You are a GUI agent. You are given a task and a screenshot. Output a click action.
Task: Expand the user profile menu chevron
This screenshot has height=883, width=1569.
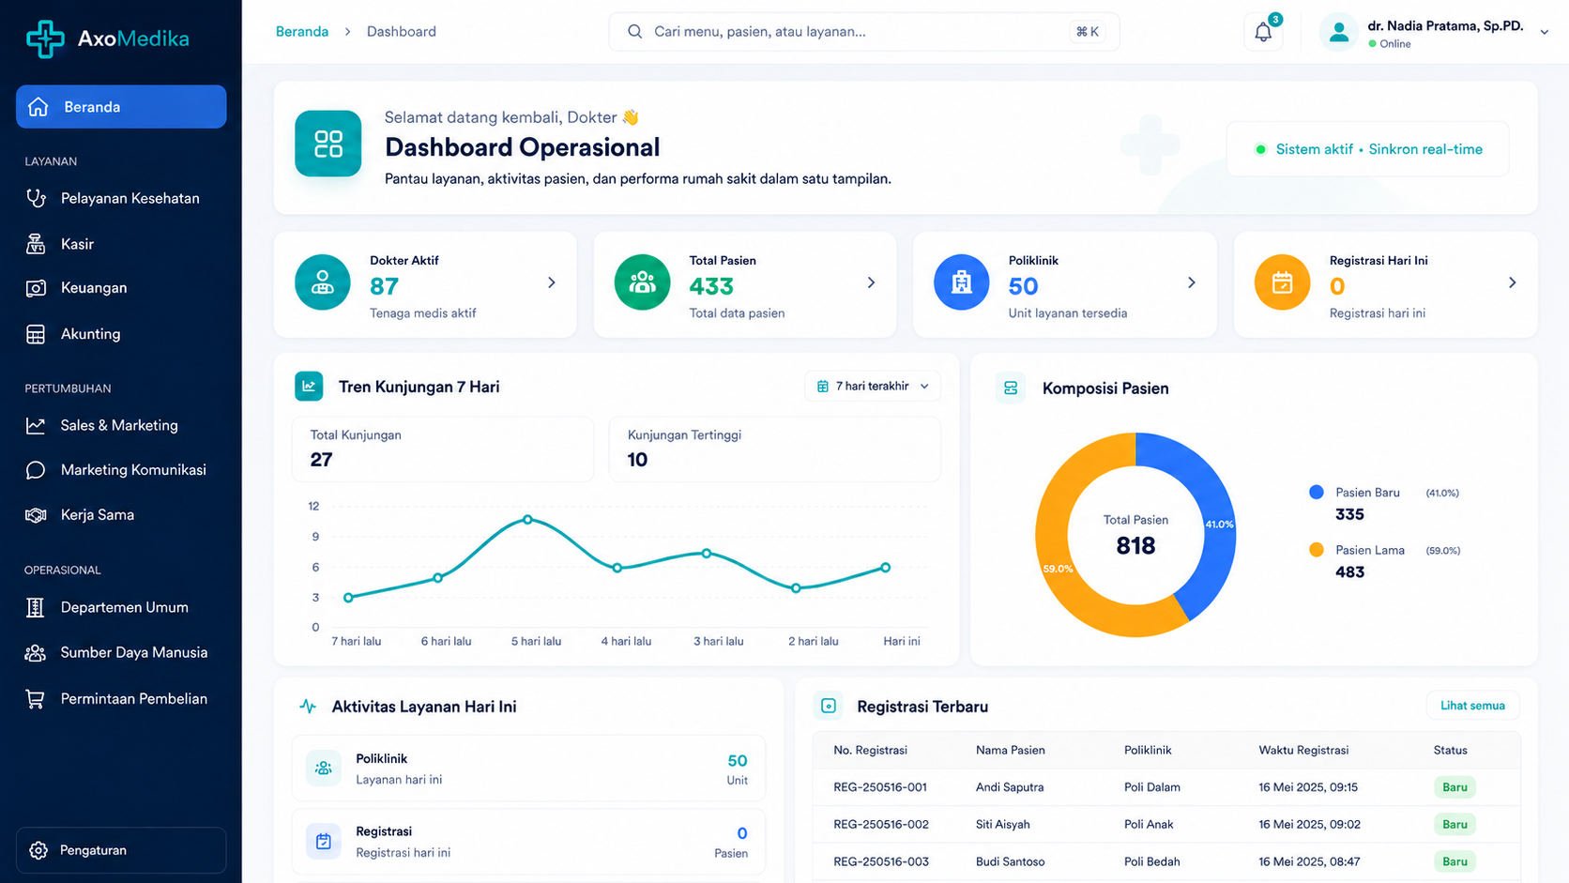tap(1544, 33)
